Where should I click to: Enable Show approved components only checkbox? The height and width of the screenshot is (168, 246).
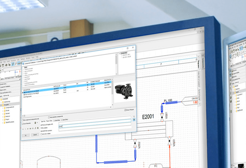click(22, 120)
